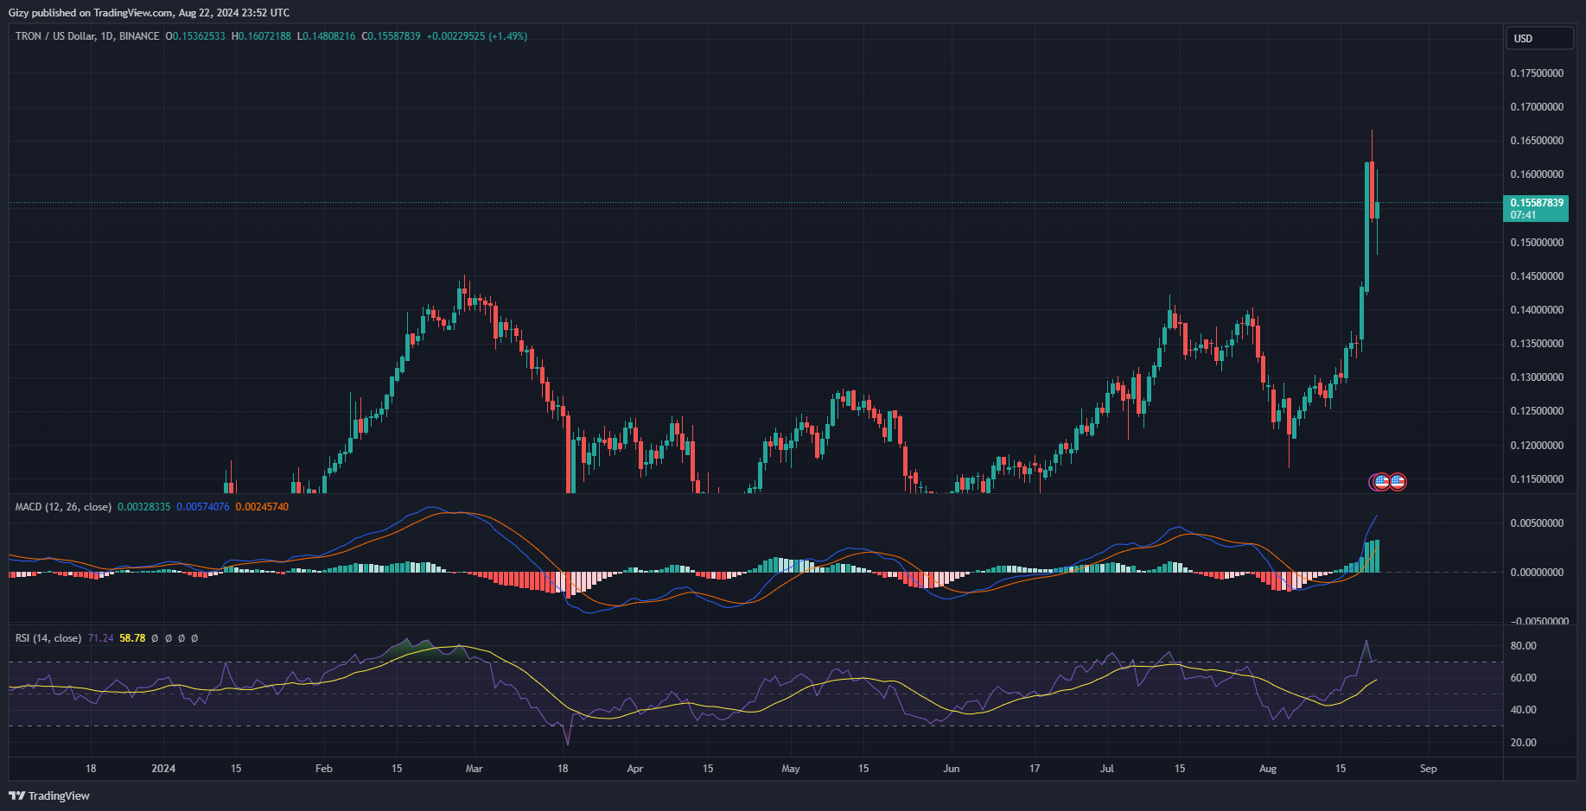Click the 0.16500000 price axis label
Image resolution: width=1586 pixels, height=811 pixels.
(1537, 141)
